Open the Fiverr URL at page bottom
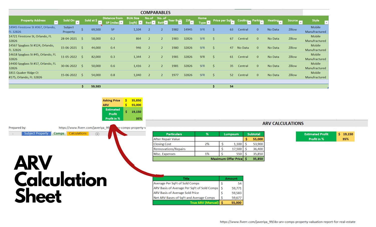Screen dimensions: 376x227 point(288,222)
